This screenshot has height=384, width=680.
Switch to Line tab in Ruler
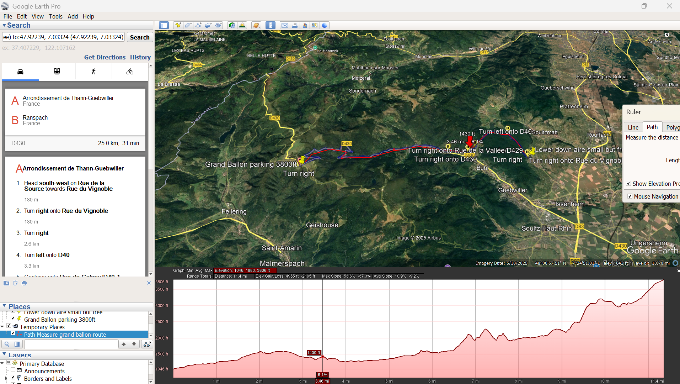coord(633,127)
